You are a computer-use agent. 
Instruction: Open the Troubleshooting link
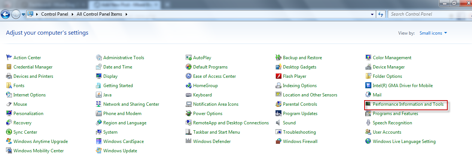click(299, 132)
